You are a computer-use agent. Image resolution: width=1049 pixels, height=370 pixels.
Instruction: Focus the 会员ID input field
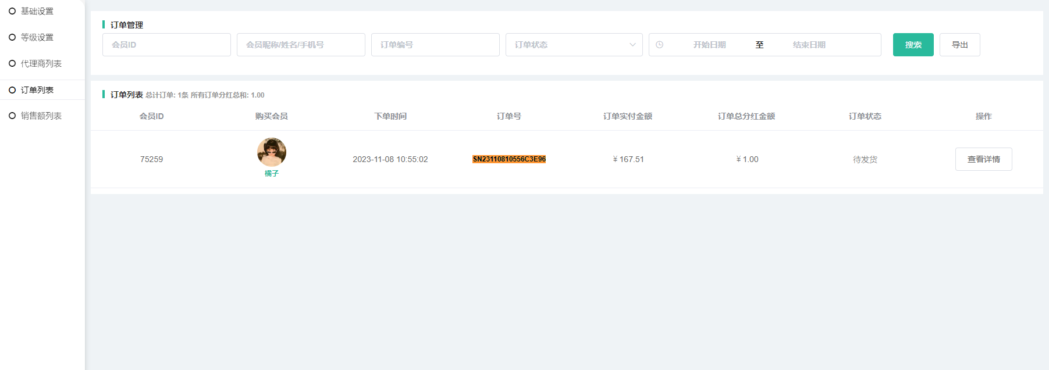pyautogui.click(x=166, y=45)
